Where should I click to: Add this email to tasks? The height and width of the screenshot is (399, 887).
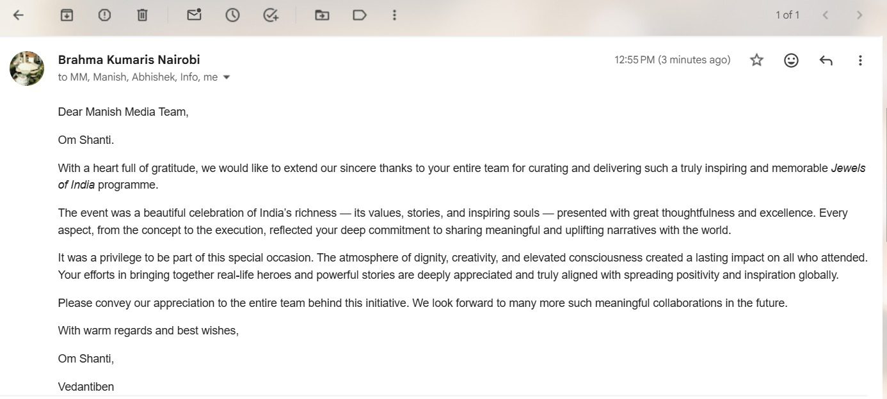point(271,15)
